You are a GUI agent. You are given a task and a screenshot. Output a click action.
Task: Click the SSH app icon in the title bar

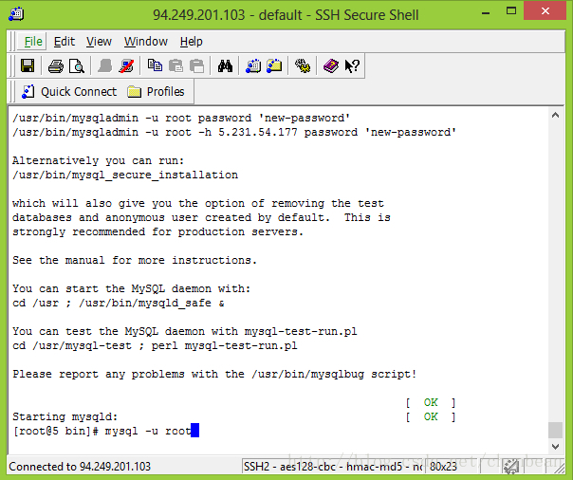[16, 14]
